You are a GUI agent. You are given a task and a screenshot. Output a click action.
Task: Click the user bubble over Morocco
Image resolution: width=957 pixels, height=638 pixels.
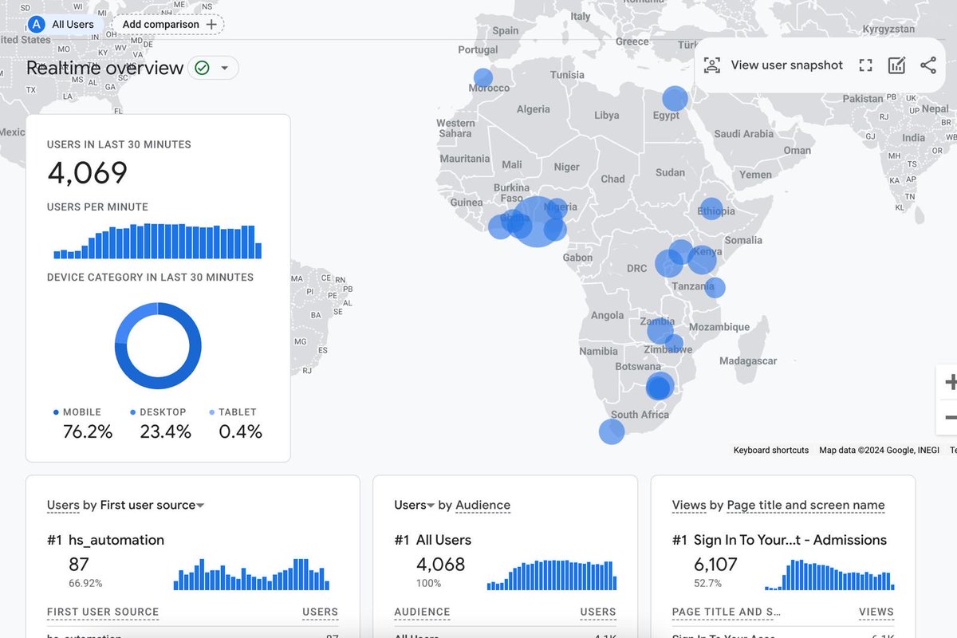click(x=483, y=78)
